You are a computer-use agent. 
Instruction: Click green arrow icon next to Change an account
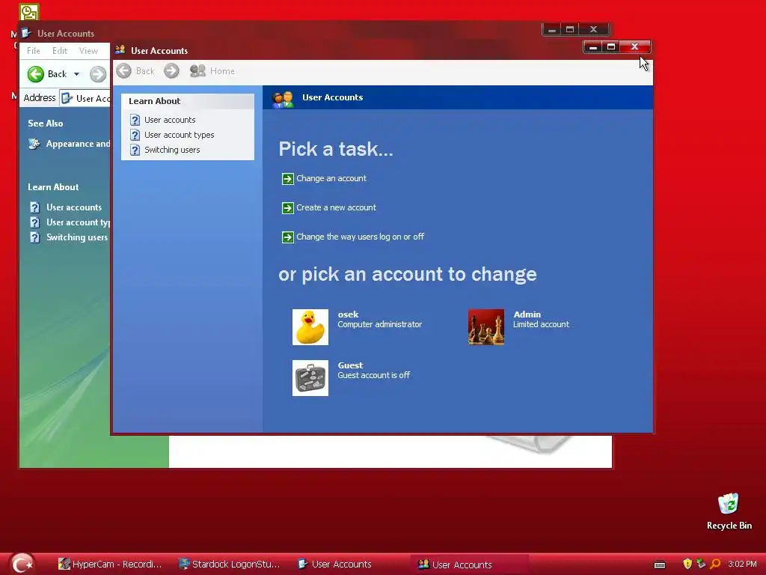tap(288, 179)
